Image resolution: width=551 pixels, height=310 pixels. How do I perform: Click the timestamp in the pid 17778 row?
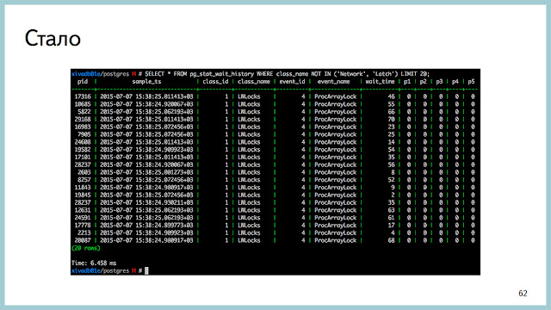pyautogui.click(x=146, y=226)
